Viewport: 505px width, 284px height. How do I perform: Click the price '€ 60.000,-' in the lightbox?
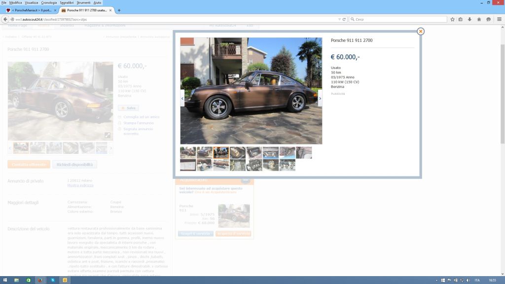point(345,57)
